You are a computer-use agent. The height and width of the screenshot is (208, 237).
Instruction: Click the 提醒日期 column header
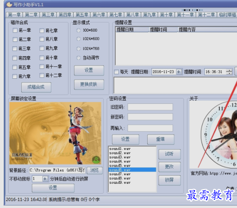132,30
